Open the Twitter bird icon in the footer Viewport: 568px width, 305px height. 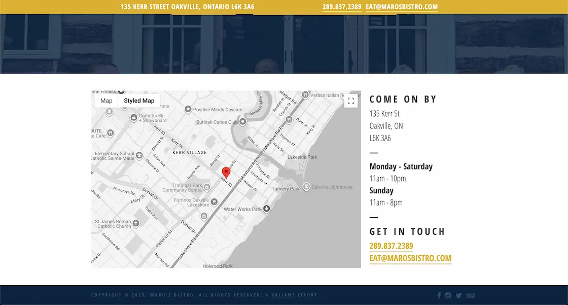click(x=459, y=295)
